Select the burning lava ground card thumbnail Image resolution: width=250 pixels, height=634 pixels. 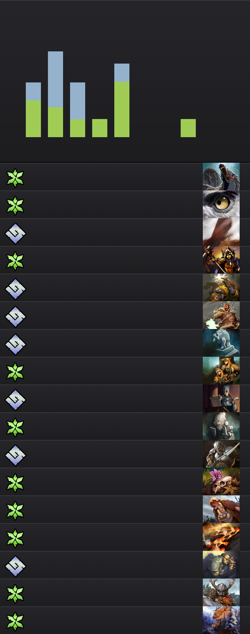click(x=221, y=537)
